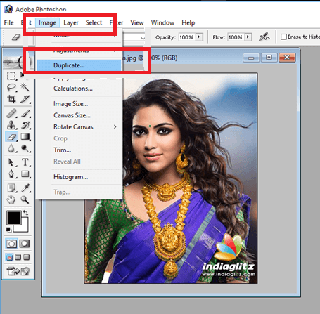Select the Hand tool
Viewport: 320px width, 314px height.
coord(11,199)
